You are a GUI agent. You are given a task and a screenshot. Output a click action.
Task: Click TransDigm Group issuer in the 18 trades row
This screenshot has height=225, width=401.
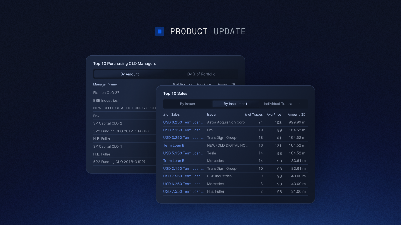coord(222,137)
